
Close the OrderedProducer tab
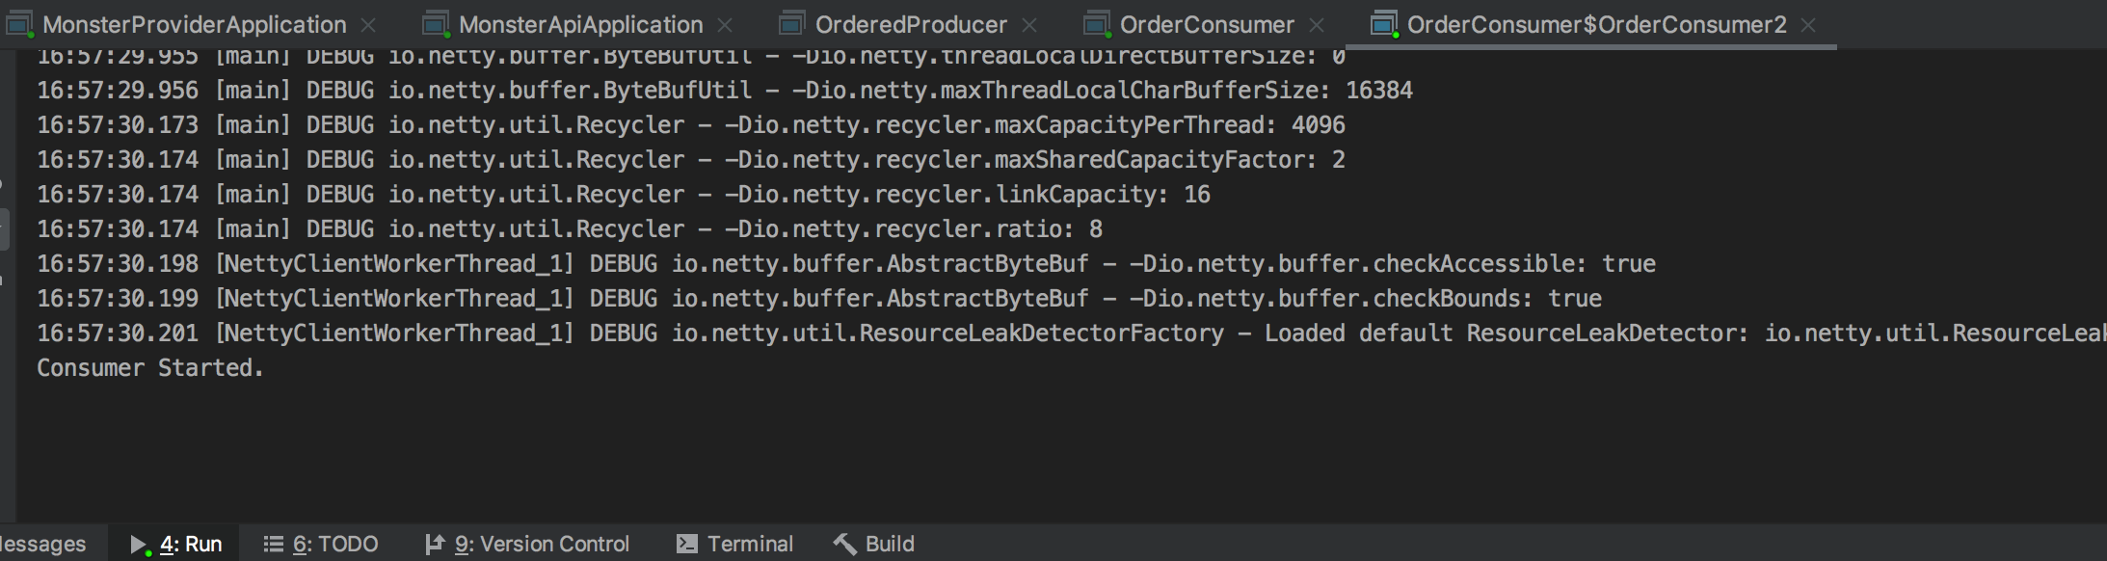[x=1029, y=25]
